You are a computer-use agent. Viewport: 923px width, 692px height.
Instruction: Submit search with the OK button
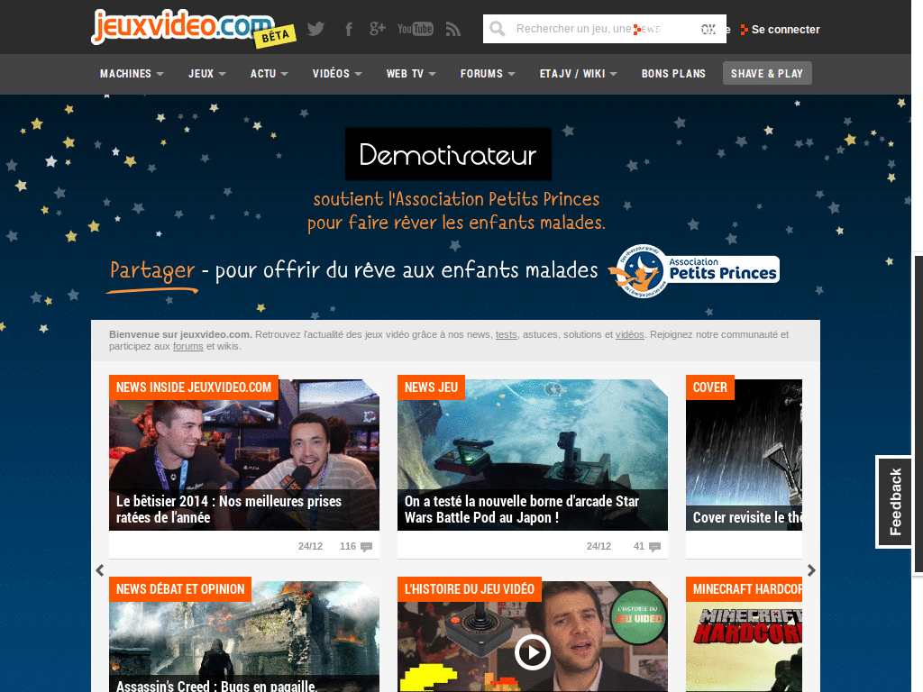pos(708,29)
